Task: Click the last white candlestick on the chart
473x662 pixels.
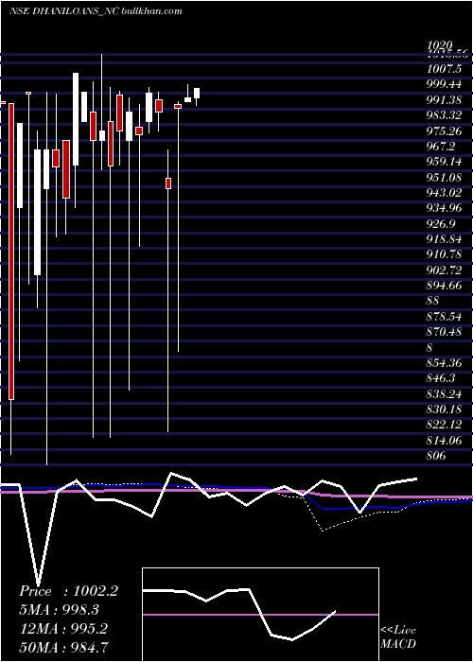Action: (x=197, y=94)
